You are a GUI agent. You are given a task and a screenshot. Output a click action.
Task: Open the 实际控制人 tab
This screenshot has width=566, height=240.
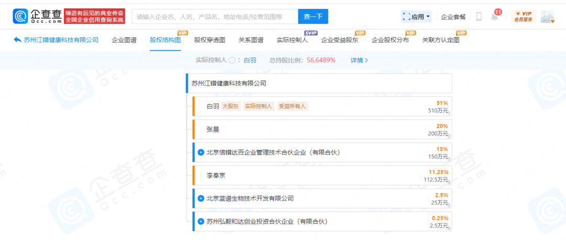292,40
